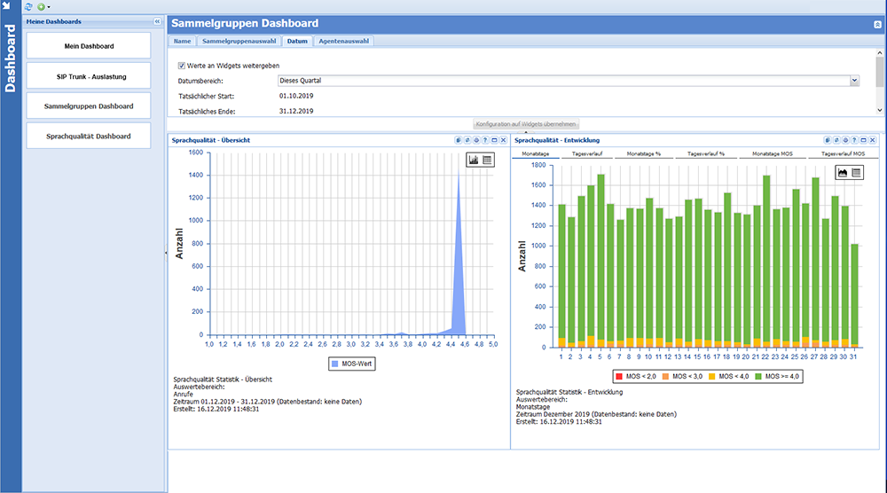Toggle 'MOS < 3,0' orange legend entry
887x493 pixels.
coord(682,377)
